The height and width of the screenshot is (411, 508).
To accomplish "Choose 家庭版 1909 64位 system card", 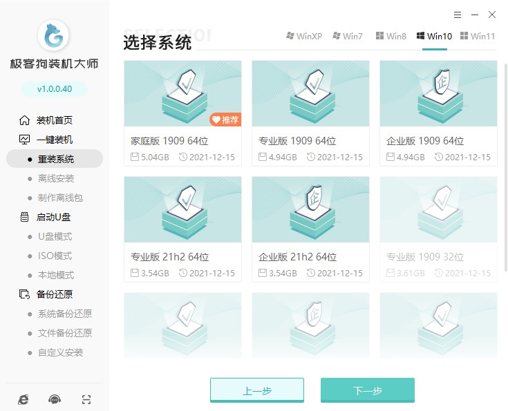I will point(182,113).
